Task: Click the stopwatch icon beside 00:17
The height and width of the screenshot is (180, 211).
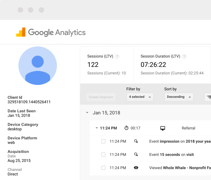Action: [x=126, y=128]
